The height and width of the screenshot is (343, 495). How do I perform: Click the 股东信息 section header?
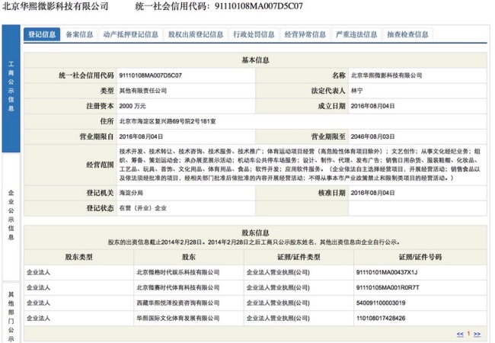pyautogui.click(x=255, y=233)
